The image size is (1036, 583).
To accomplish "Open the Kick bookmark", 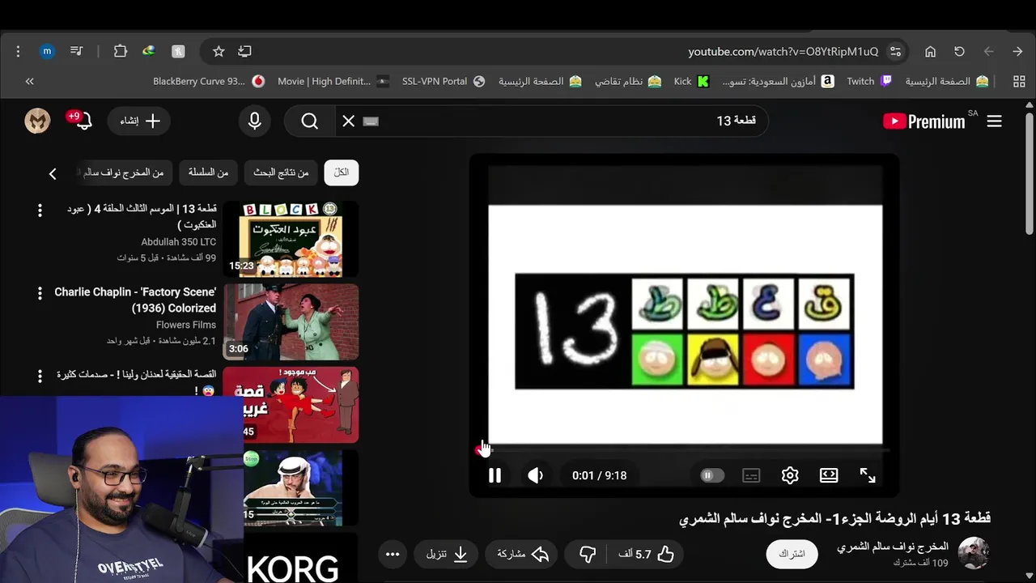I will click(x=691, y=81).
